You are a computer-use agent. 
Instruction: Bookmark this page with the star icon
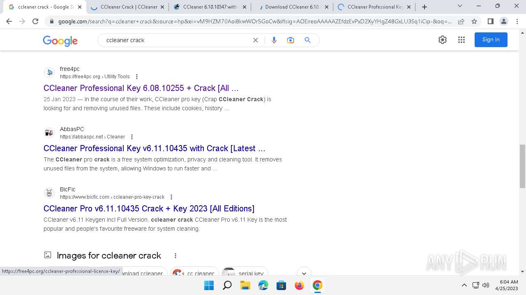pyautogui.click(x=474, y=21)
